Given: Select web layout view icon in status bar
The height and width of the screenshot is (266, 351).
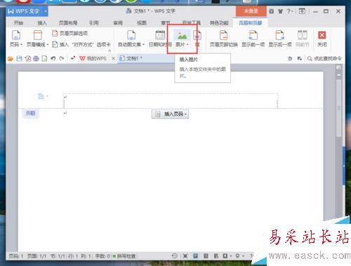Looking at the screenshot, I should click(x=216, y=256).
